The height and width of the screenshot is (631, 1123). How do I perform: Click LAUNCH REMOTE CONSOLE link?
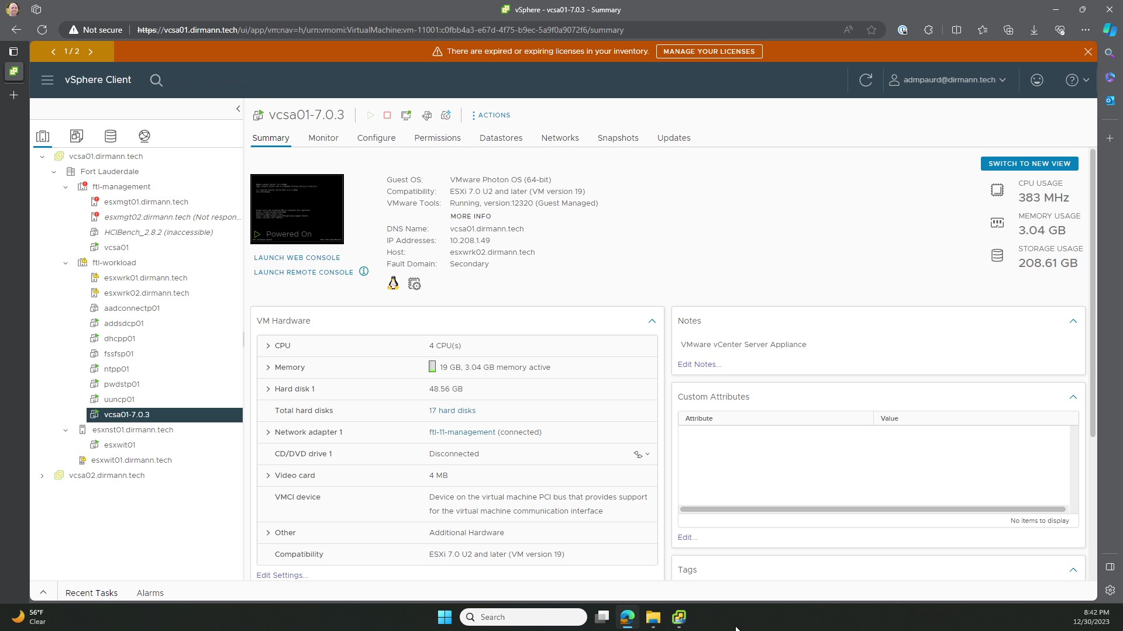(x=304, y=272)
